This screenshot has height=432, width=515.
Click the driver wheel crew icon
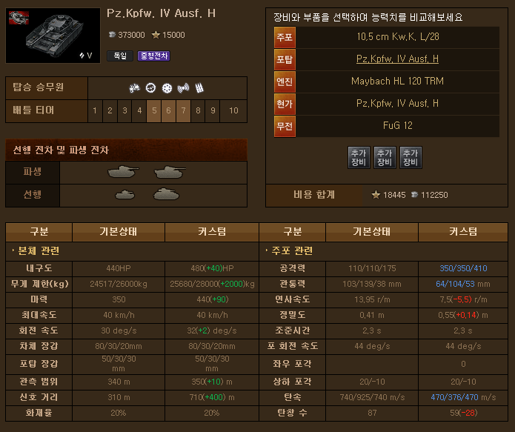167,88
